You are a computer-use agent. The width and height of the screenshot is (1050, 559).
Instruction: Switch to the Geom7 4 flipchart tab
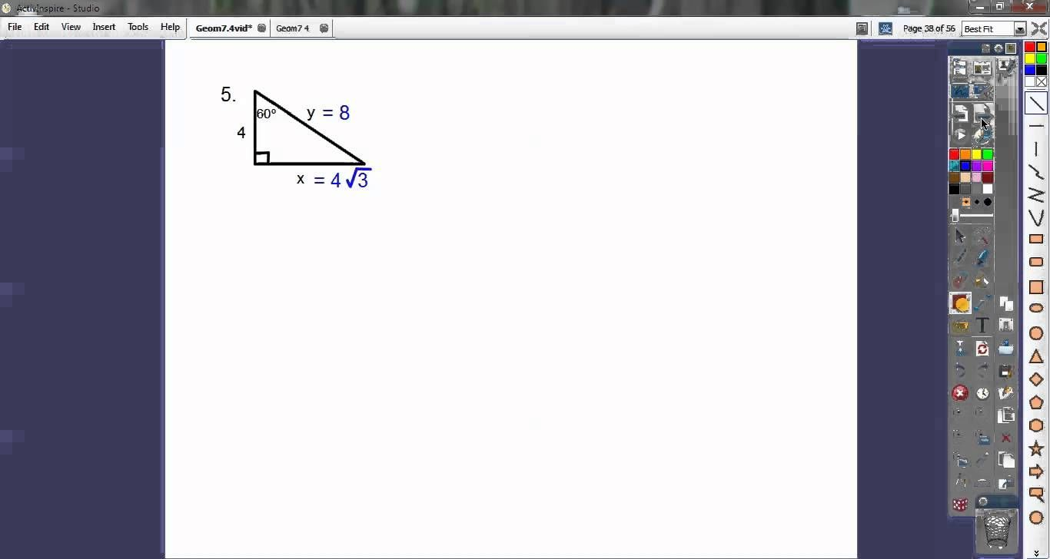[x=292, y=28]
